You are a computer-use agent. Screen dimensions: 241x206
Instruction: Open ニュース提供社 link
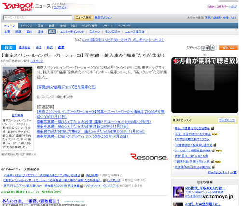(x=134, y=32)
